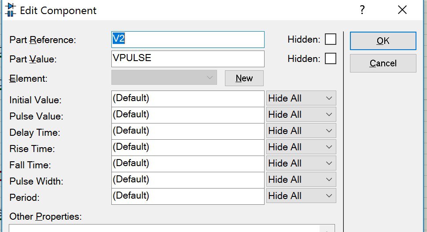
Task: Click the Pulse Width input field
Action: tap(188, 180)
